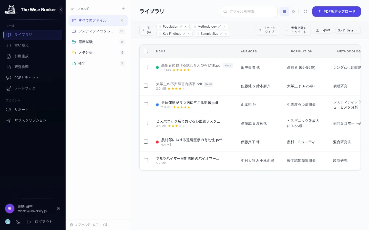This screenshot has width=369, height=230.
Task: Switch to the メタ分析 folder
Action: coord(85,52)
